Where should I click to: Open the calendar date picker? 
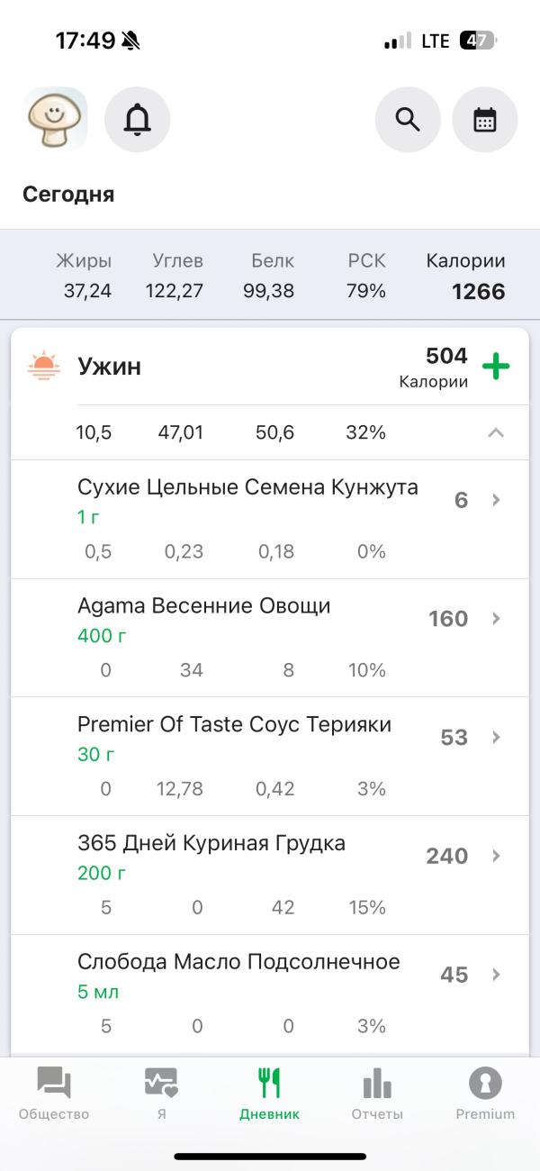point(485,119)
